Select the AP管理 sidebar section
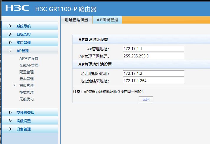210x144 pixels. (30, 51)
